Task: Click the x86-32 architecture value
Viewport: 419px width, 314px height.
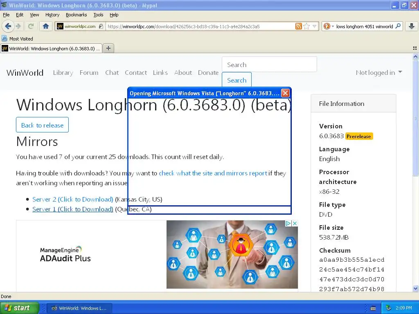Action: pyautogui.click(x=329, y=191)
